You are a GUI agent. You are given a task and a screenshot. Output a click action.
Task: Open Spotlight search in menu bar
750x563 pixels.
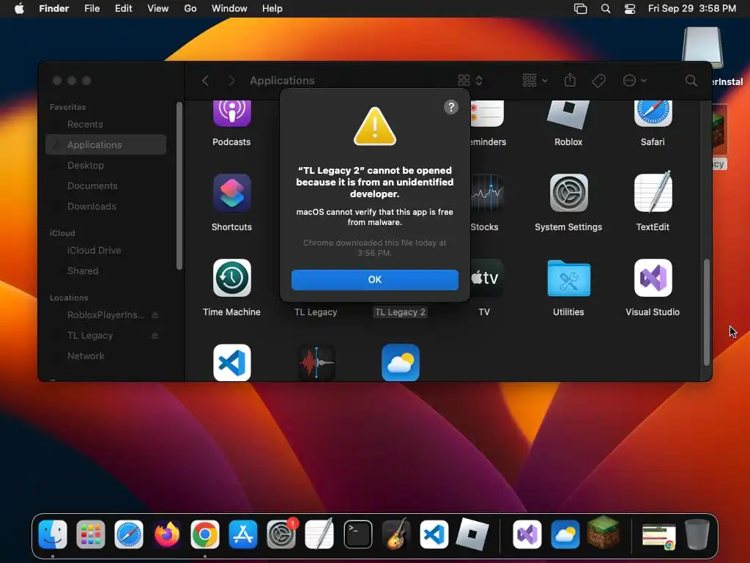(606, 9)
